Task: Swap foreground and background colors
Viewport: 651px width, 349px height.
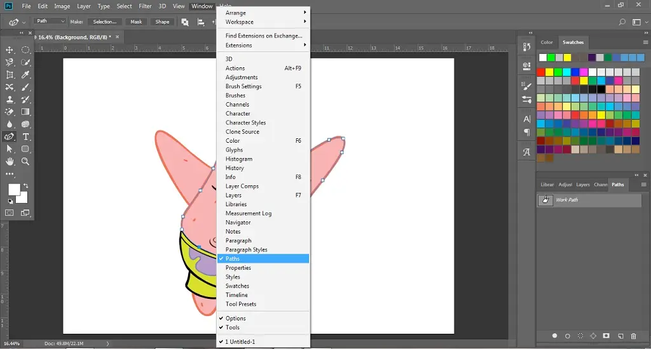Action: click(26, 186)
